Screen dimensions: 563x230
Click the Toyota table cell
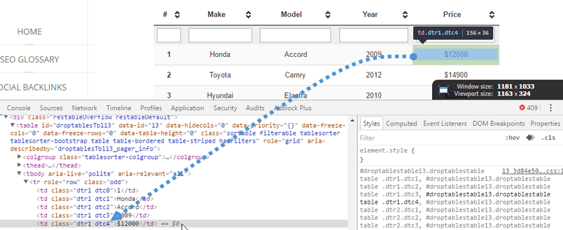pos(220,75)
